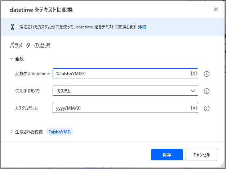Show info tooltip for 使用する形式

(x=207, y=91)
